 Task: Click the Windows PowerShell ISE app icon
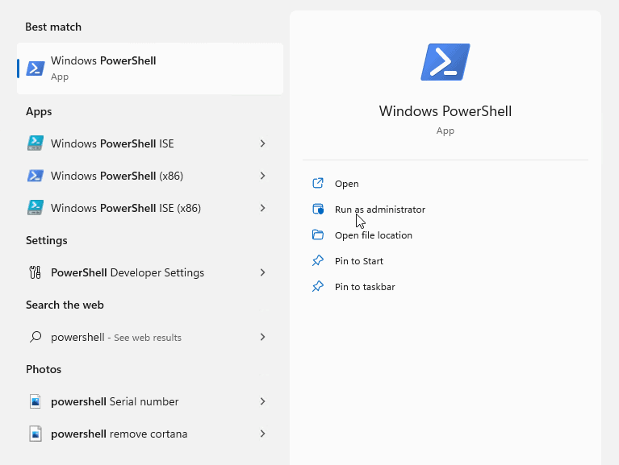(36, 143)
